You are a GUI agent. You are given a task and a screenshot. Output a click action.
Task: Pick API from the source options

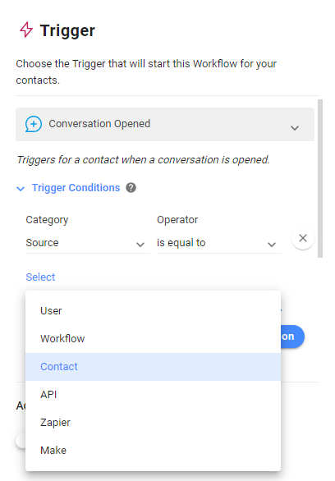click(x=153, y=395)
